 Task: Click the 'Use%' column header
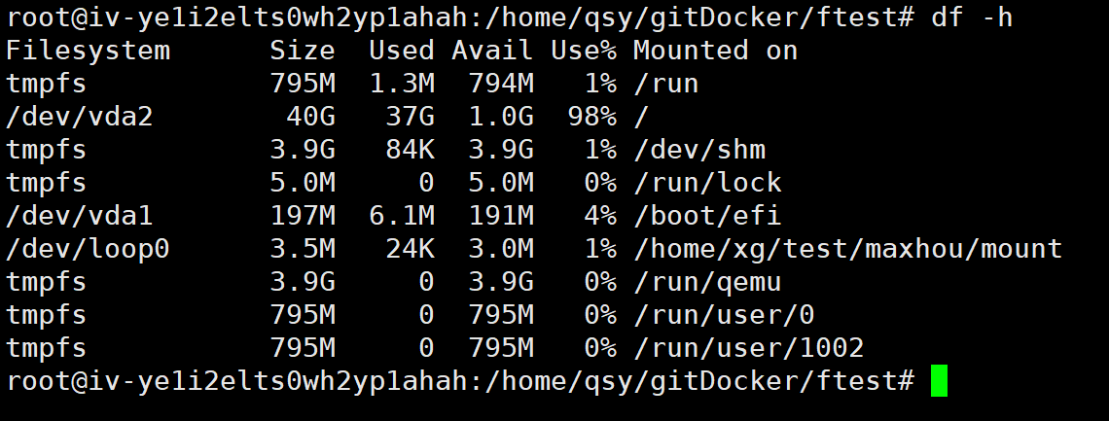(x=583, y=51)
